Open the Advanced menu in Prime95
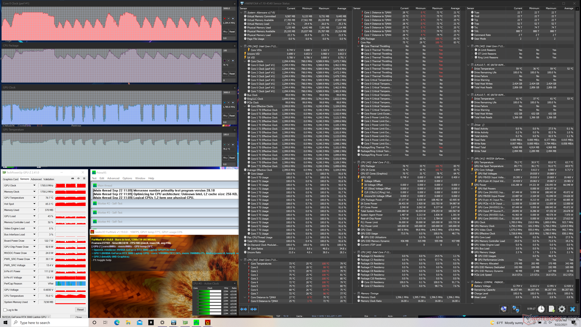581x327 pixels. tap(113, 178)
